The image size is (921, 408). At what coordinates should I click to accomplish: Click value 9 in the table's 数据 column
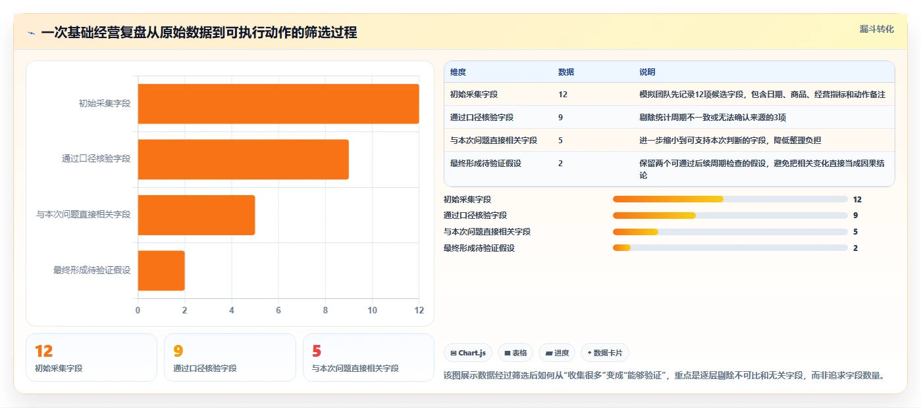coord(561,118)
